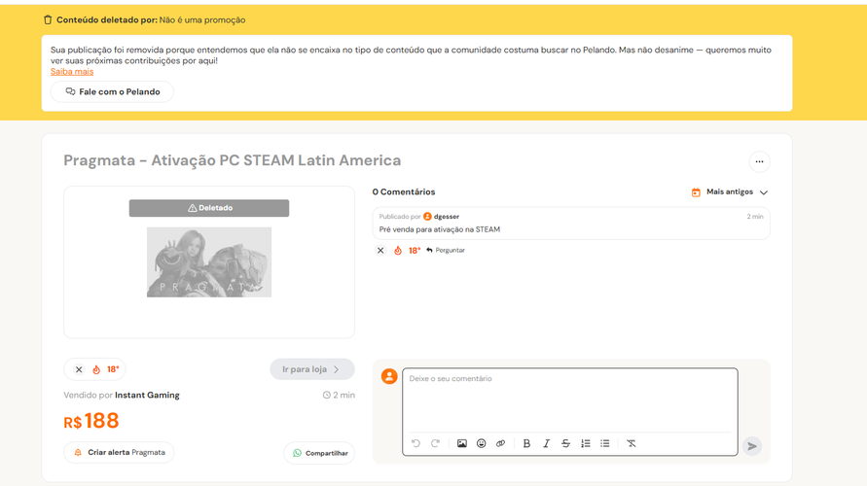Focus the Deixe o seu comentário field

pyautogui.click(x=569, y=399)
